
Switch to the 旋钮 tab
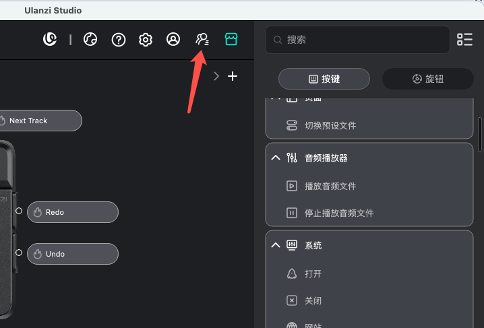pos(428,79)
